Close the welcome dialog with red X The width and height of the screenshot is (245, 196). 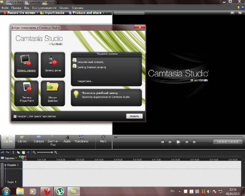click(140, 27)
